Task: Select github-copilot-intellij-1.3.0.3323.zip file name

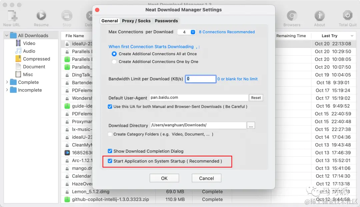Action: pyautogui.click(x=110, y=199)
